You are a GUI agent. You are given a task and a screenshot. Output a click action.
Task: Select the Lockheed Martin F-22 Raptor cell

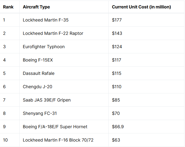click(53, 33)
